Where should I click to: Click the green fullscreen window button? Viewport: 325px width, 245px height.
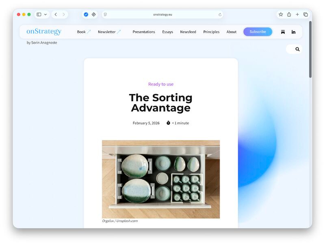pyautogui.click(x=29, y=15)
